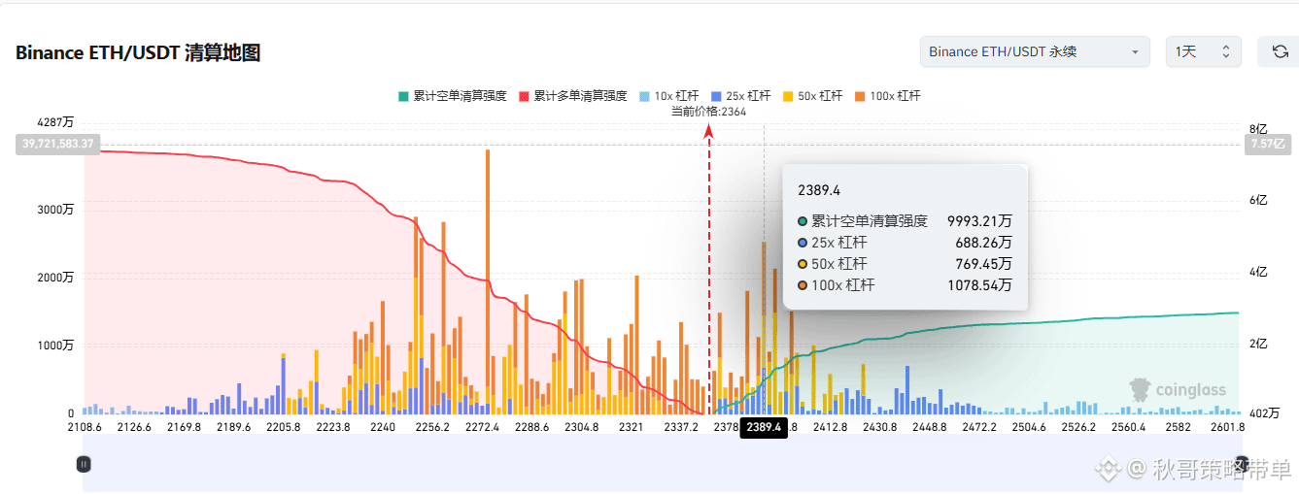Click the right zoom slider handle

click(1242, 464)
